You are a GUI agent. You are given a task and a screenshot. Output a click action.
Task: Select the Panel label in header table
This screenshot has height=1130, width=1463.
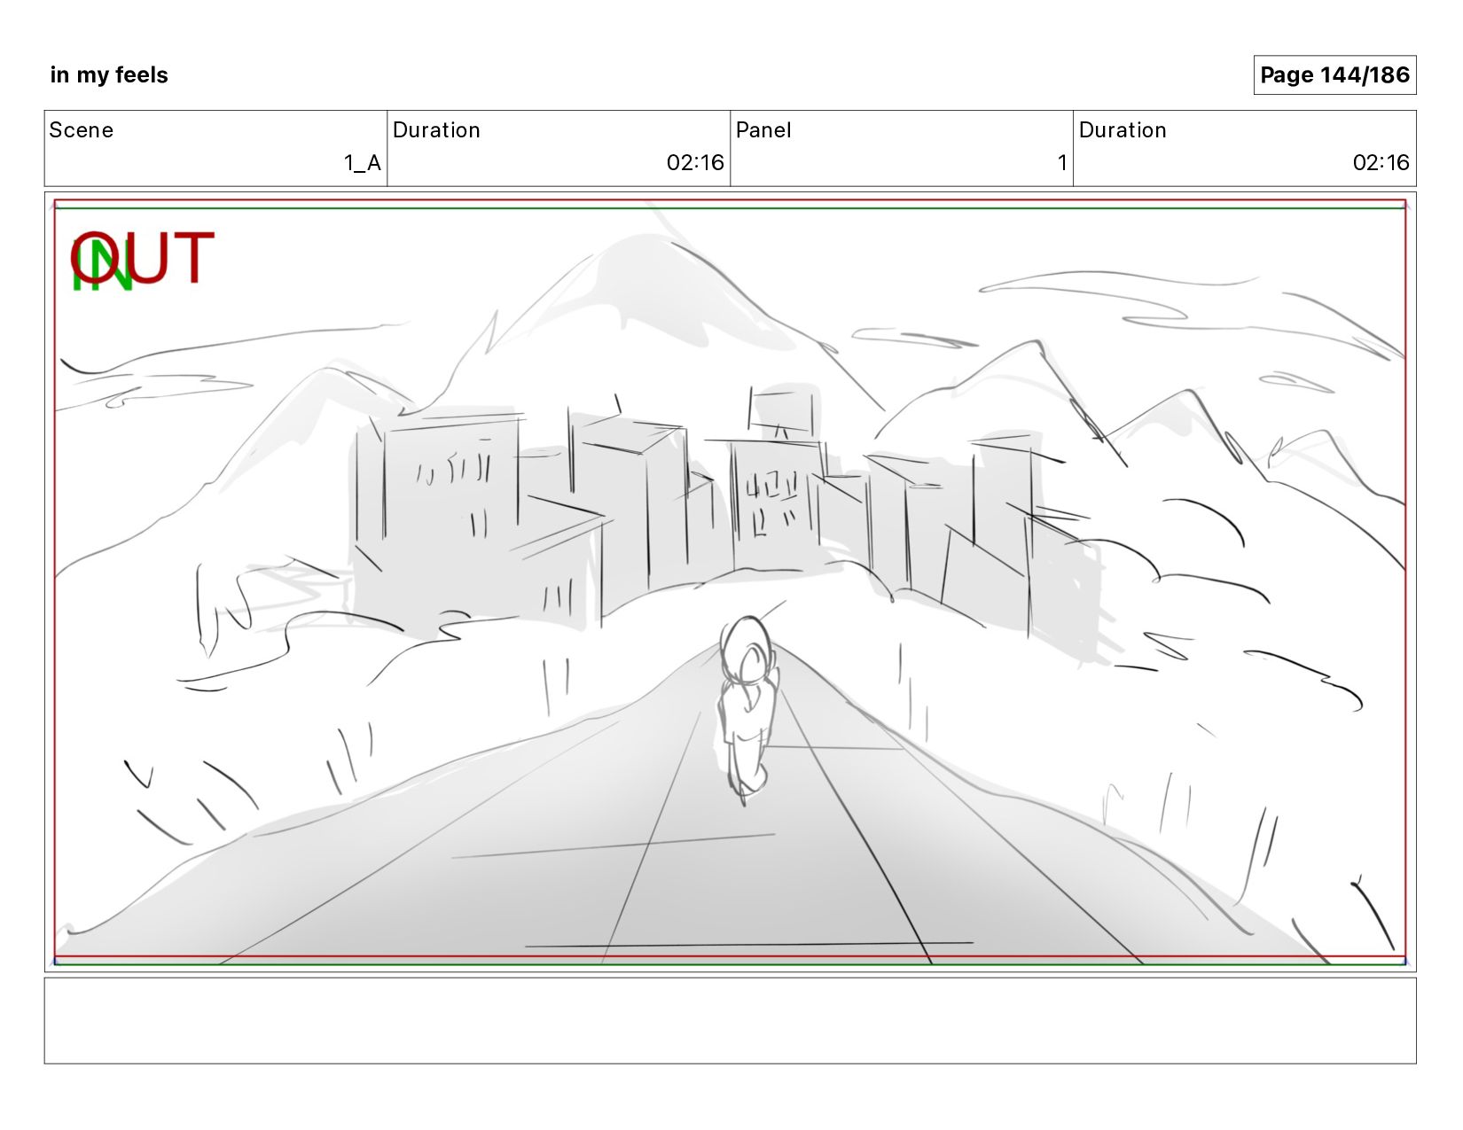(763, 130)
